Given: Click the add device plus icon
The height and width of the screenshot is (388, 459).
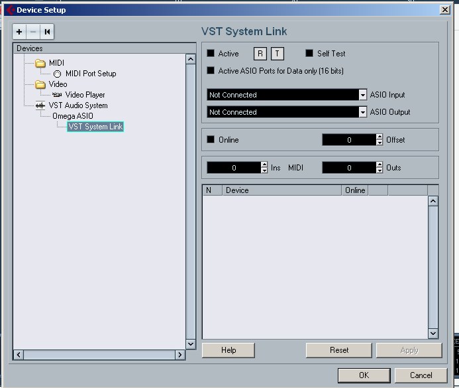Looking at the screenshot, I should pyautogui.click(x=19, y=32).
